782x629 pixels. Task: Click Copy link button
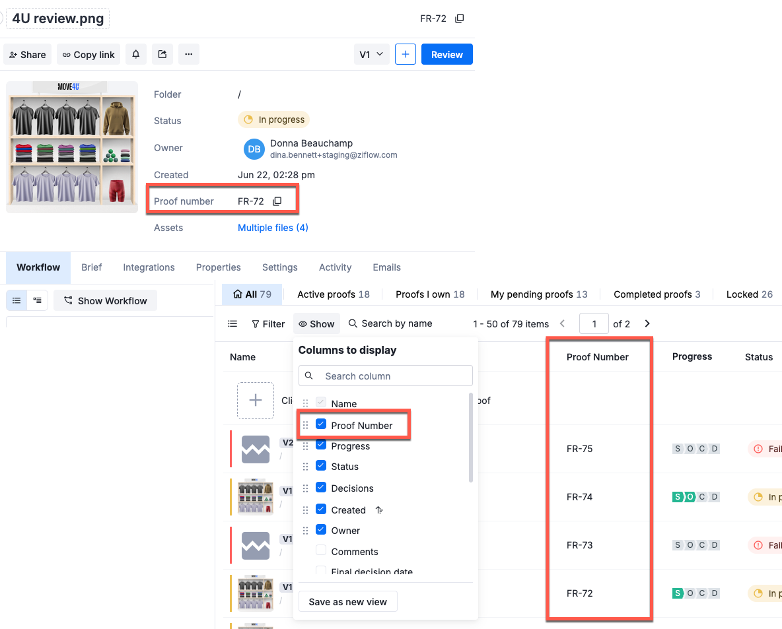pyautogui.click(x=89, y=54)
